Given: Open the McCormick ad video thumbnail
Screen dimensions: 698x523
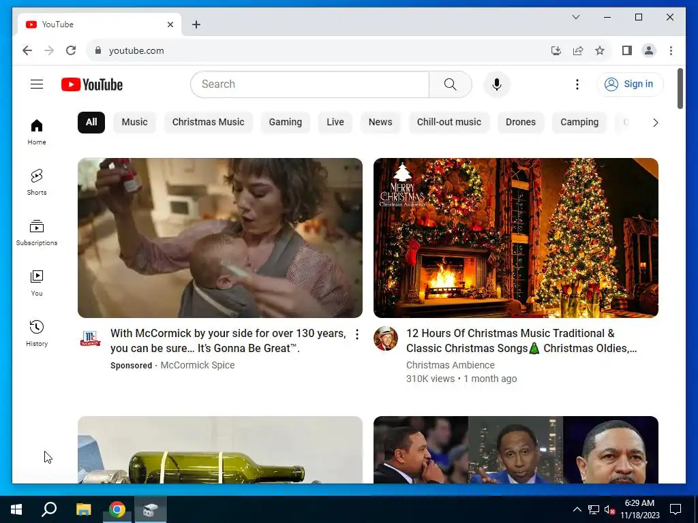Looking at the screenshot, I should click(220, 238).
